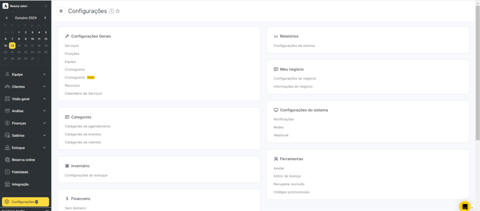Open the Serviços settings link

pyautogui.click(x=72, y=46)
